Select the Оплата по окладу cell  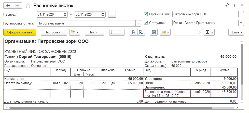27,83
